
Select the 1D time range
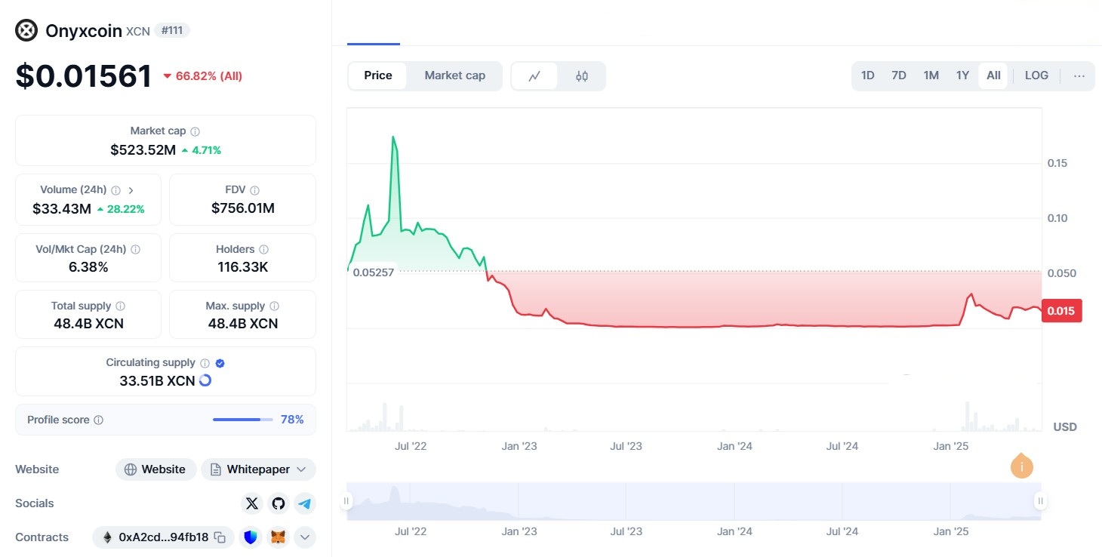tap(868, 75)
